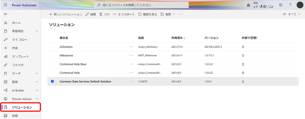Screen dimensions: 305x119
Task: Open more options for Milestones
Action: (x=131, y=55)
